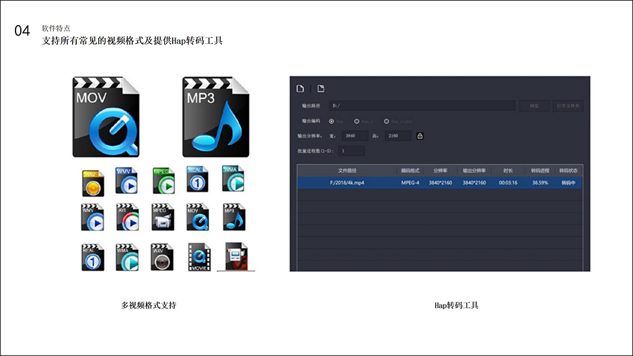Screen dimensions: 633x356
Task: Toggle the resolution aspect lock icon
Action: pyautogui.click(x=420, y=136)
